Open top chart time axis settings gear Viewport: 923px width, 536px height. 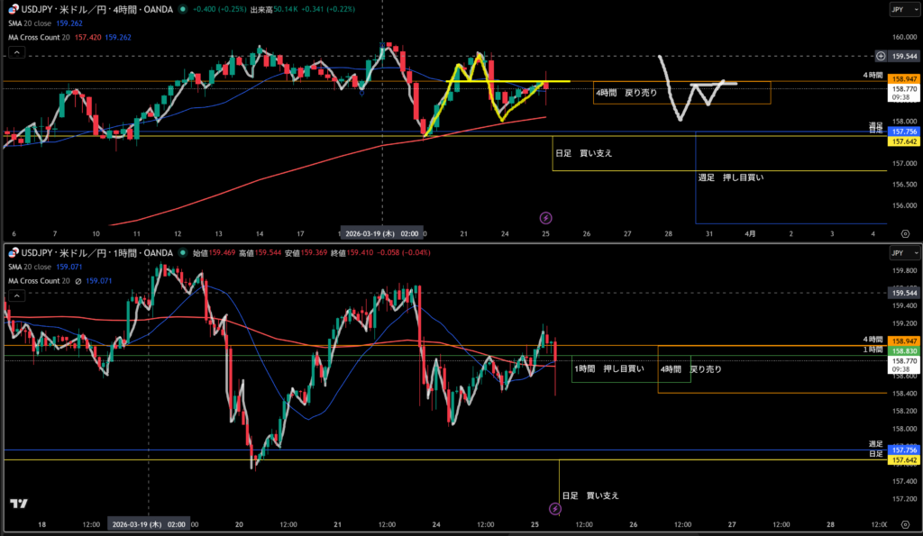(x=904, y=233)
